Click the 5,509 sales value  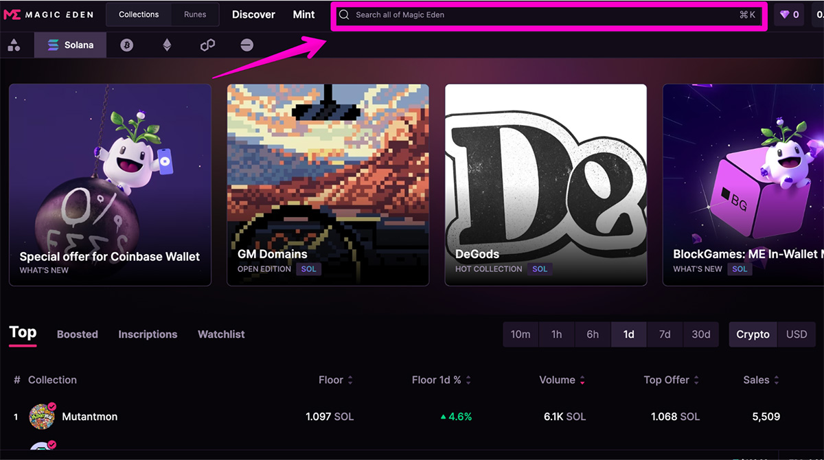(766, 416)
